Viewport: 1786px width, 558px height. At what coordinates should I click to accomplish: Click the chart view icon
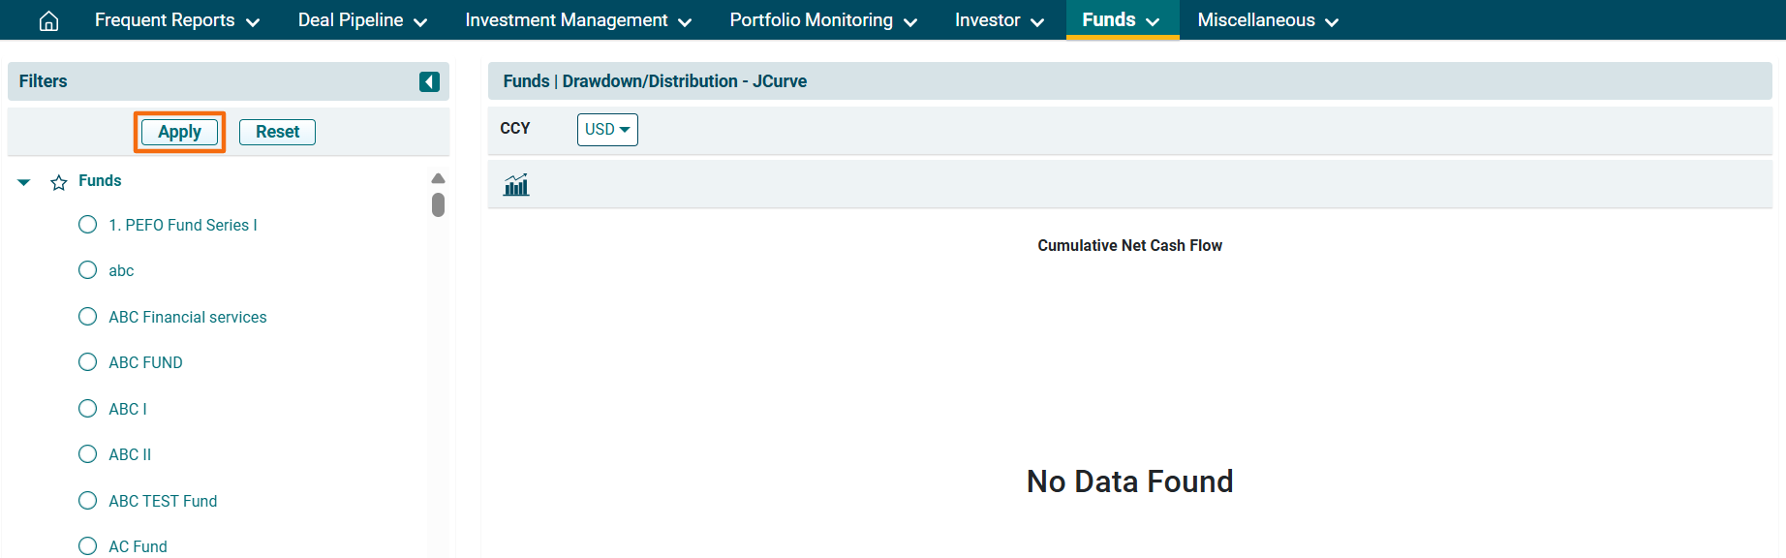point(516,185)
